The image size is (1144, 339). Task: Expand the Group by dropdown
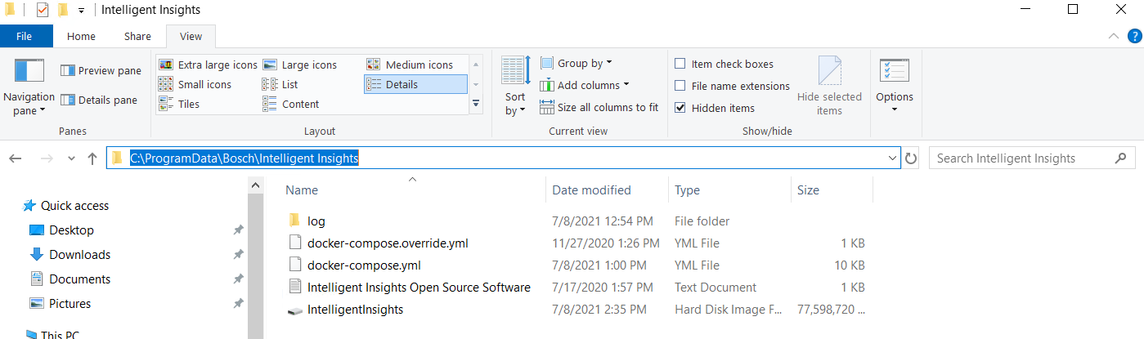click(x=584, y=64)
